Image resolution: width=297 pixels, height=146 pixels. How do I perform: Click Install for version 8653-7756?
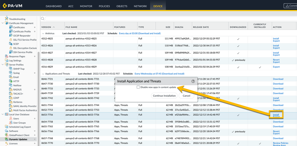pos(276,115)
